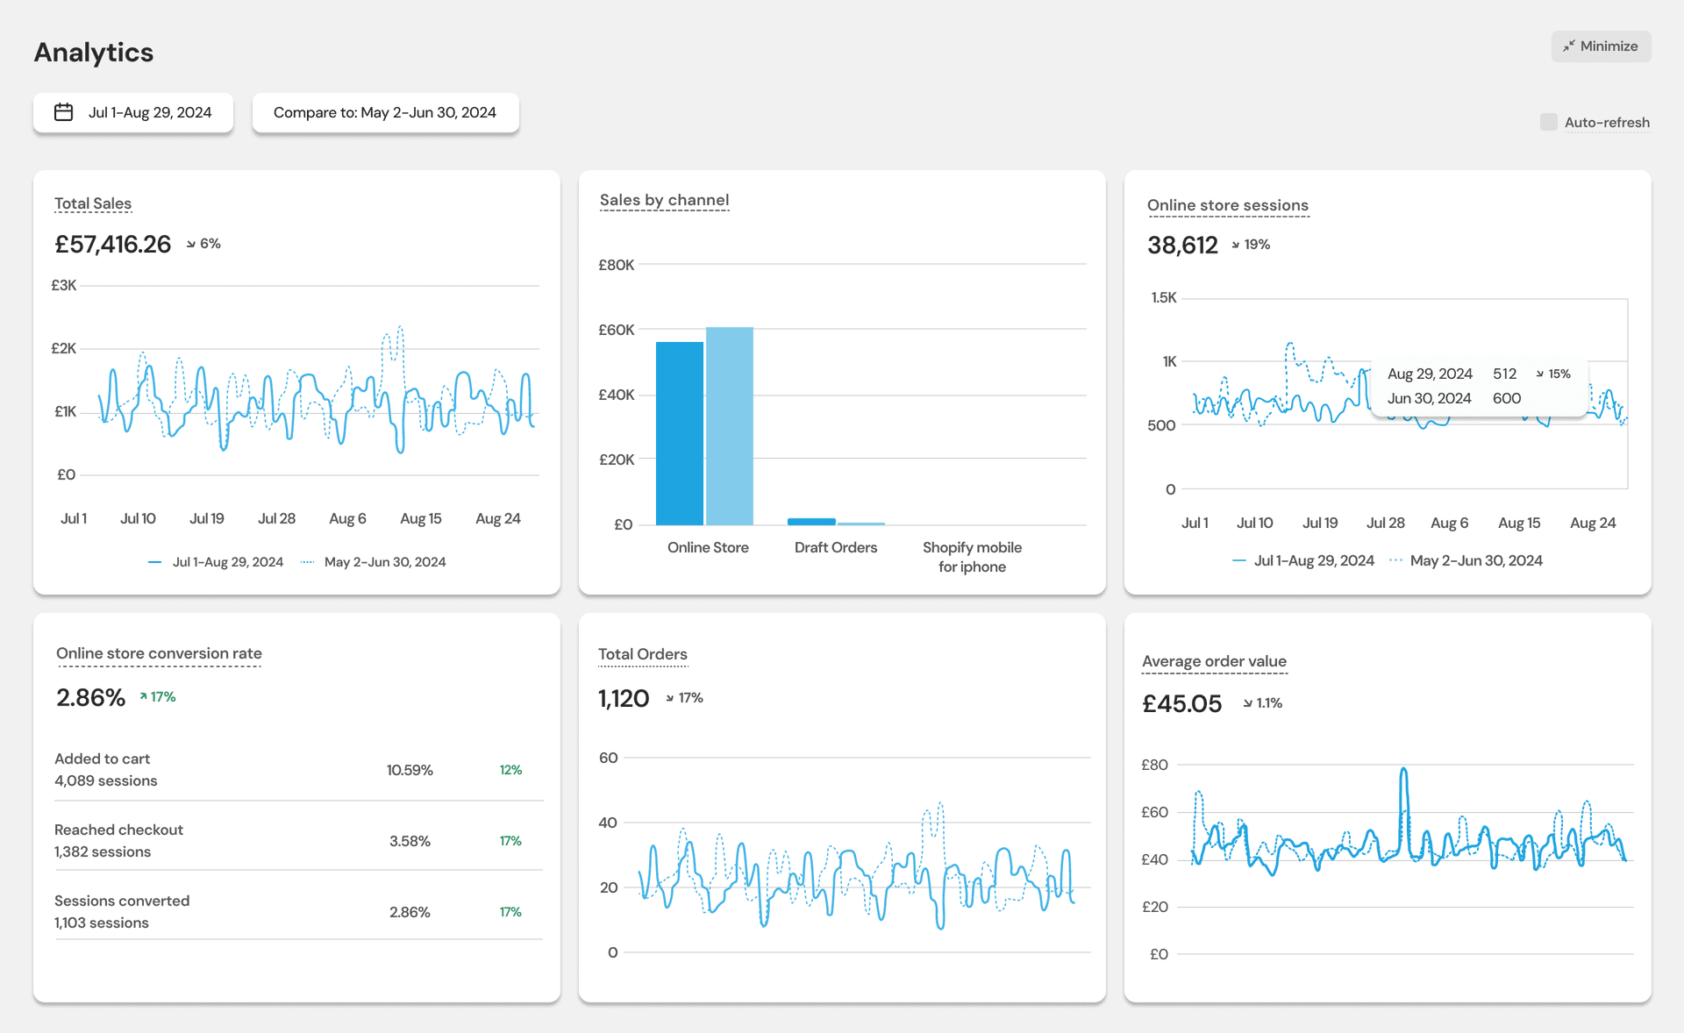1684x1033 pixels.
Task: Click the Minimize button
Action: 1601,46
